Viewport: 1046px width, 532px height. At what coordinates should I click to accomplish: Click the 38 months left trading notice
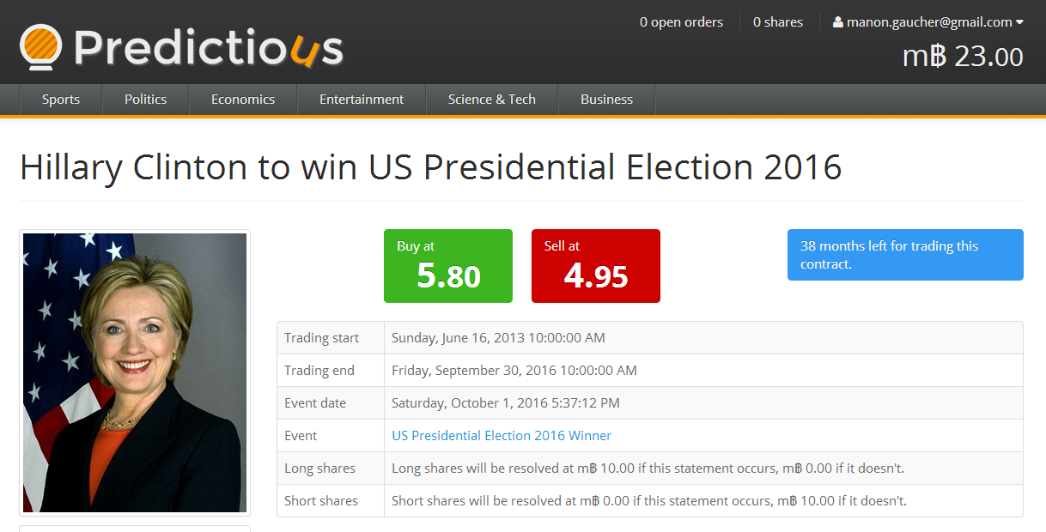[905, 255]
